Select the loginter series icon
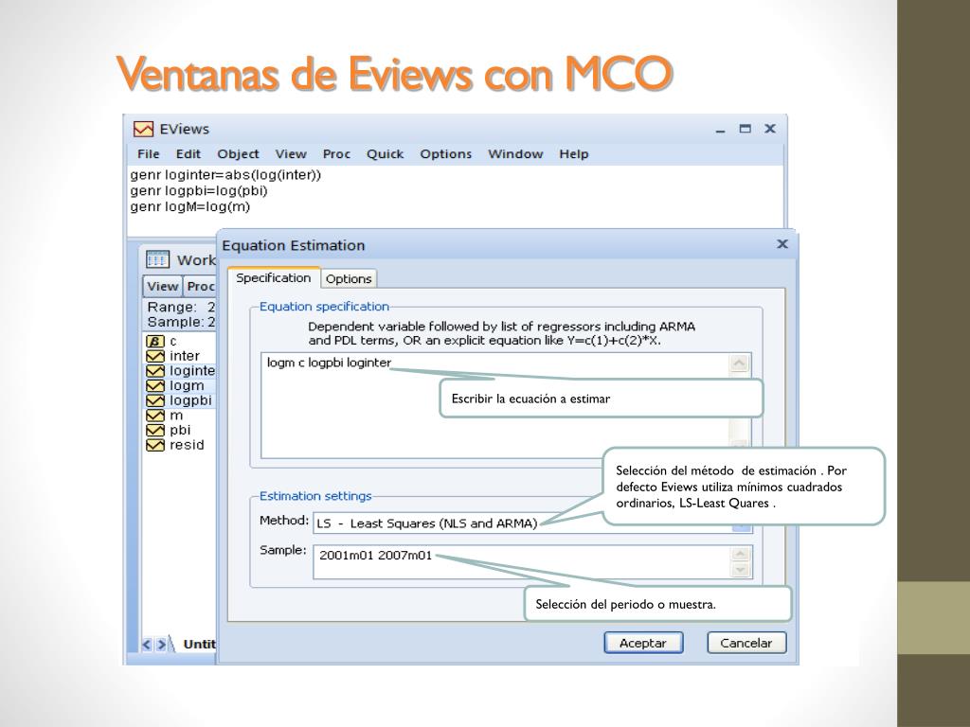This screenshot has width=970, height=727. pos(154,371)
